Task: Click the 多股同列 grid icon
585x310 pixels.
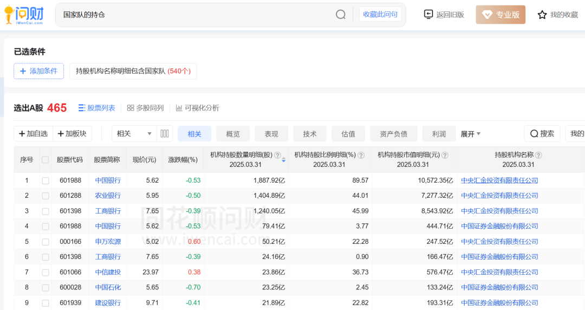Action: (x=130, y=108)
